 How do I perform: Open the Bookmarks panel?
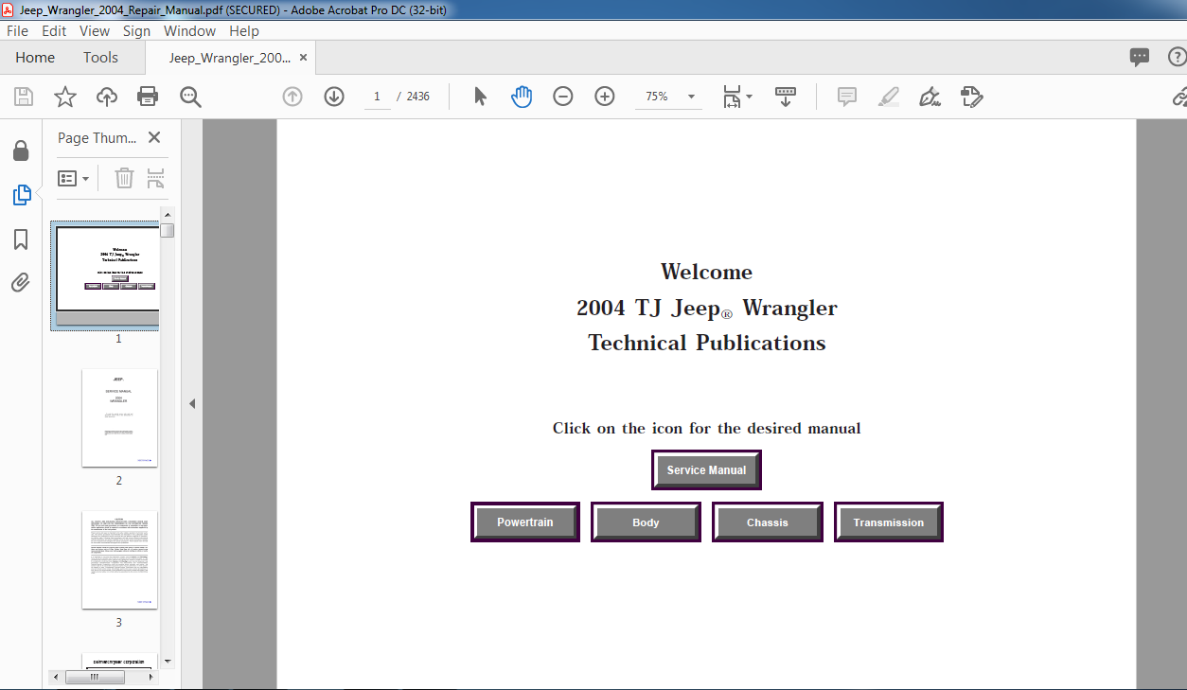(21, 239)
